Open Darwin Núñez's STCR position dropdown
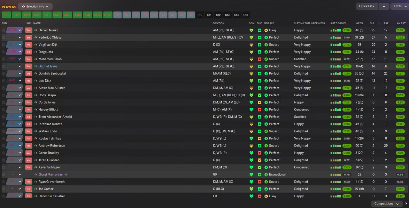The width and height of the screenshot is (409, 208). 15,30
